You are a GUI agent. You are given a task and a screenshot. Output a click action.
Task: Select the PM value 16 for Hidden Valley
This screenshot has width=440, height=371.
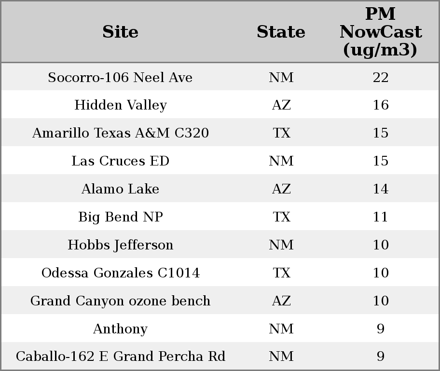click(380, 105)
